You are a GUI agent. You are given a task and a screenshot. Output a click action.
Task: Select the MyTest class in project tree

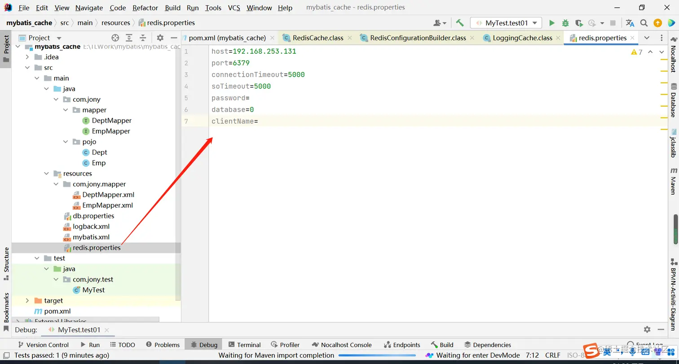93,290
